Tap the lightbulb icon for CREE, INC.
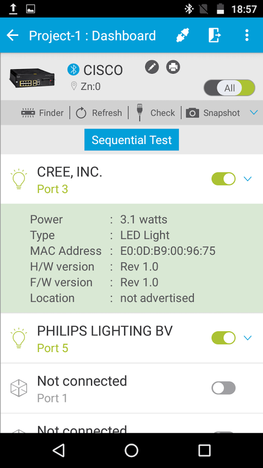Screen dimensions: 263x468 pos(19,179)
